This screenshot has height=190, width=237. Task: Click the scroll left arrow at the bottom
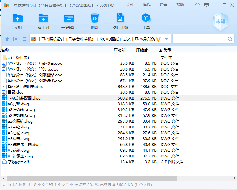[4, 178]
